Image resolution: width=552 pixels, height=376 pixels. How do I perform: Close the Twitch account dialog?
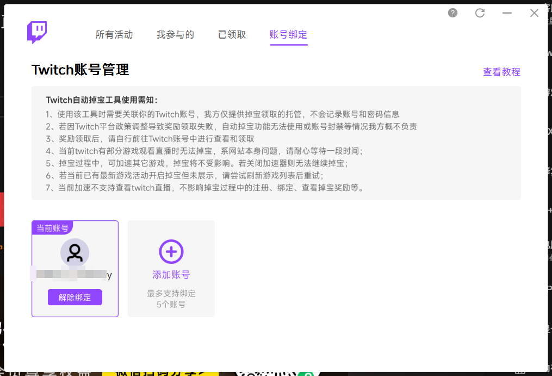click(x=534, y=13)
